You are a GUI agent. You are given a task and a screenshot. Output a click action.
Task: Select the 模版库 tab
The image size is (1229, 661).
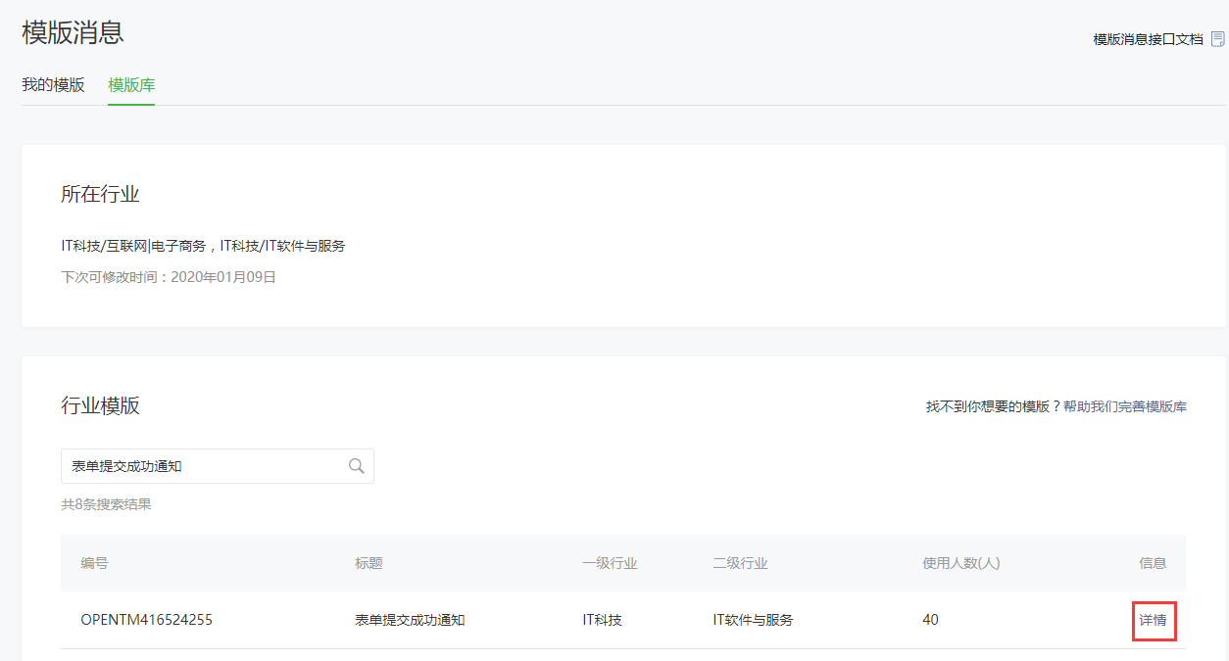tap(131, 85)
